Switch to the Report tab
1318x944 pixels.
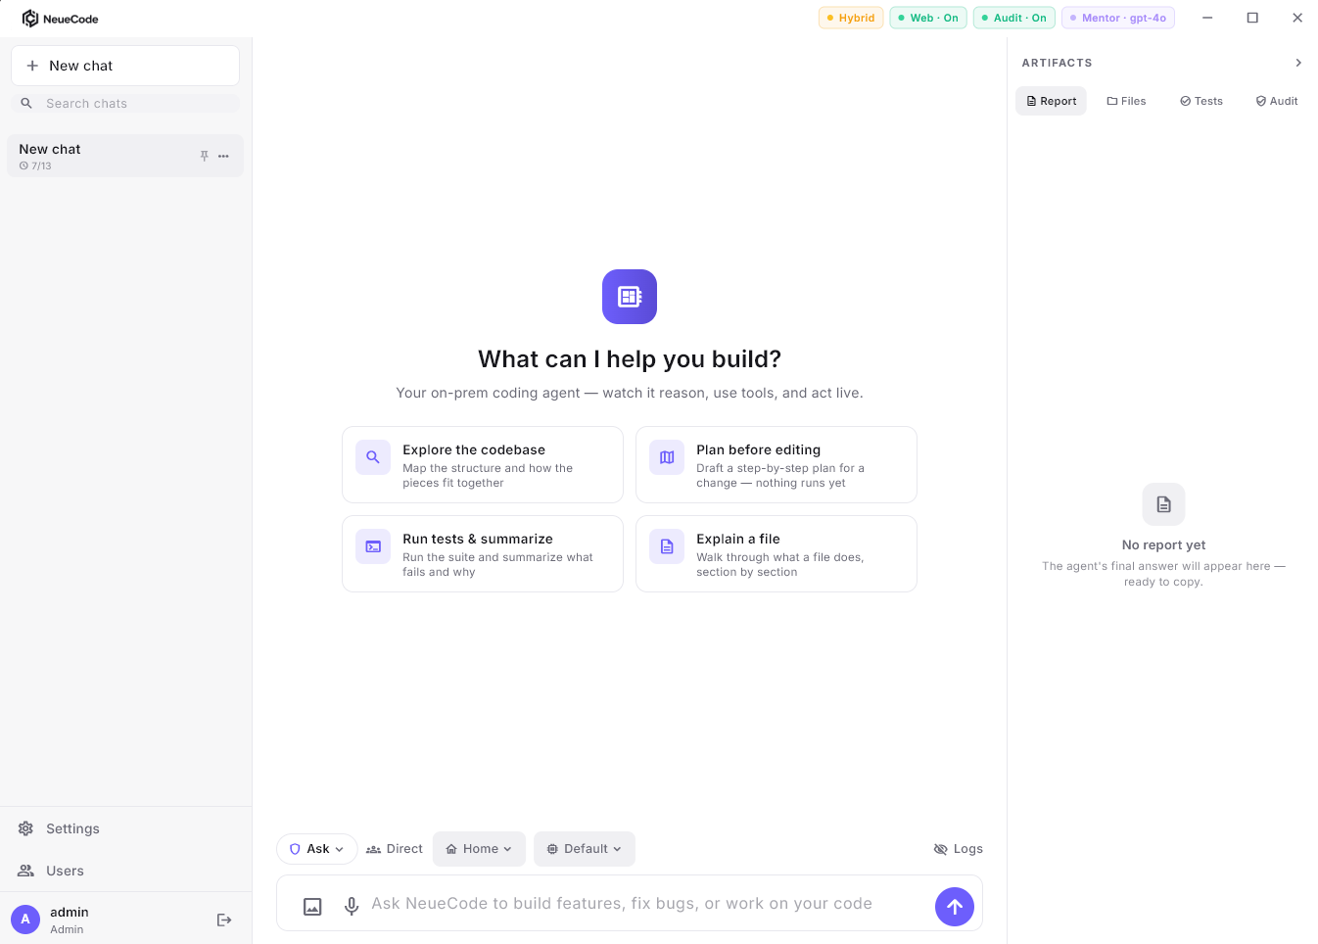[1051, 101]
